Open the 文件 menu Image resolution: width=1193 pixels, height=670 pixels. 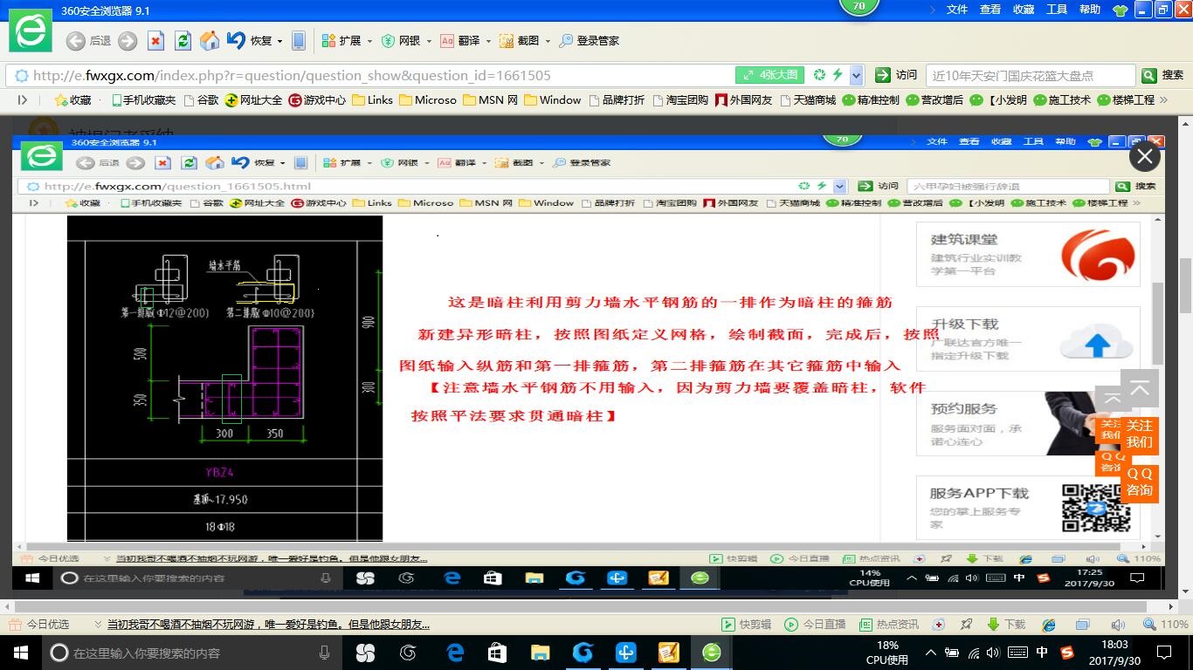[x=957, y=10]
